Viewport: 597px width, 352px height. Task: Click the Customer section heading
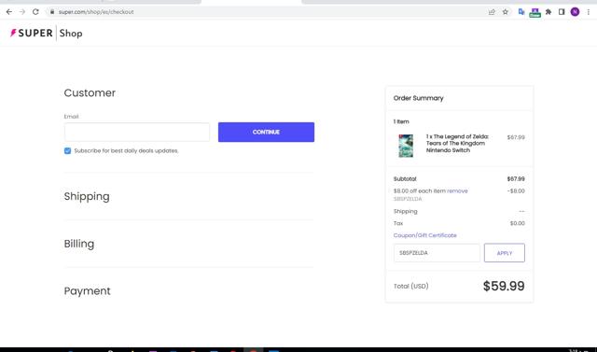[90, 93]
